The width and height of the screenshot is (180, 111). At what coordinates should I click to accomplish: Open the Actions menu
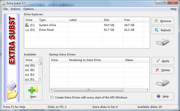pos(16,9)
